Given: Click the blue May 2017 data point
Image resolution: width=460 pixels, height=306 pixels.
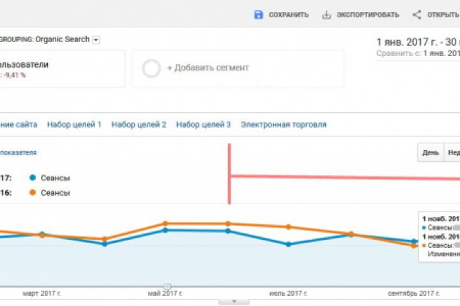Looking at the screenshot, I should [165, 230].
